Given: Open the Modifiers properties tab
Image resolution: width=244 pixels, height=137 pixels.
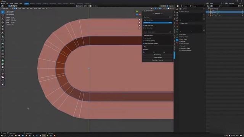Looking at the screenshot, I should [177, 29].
